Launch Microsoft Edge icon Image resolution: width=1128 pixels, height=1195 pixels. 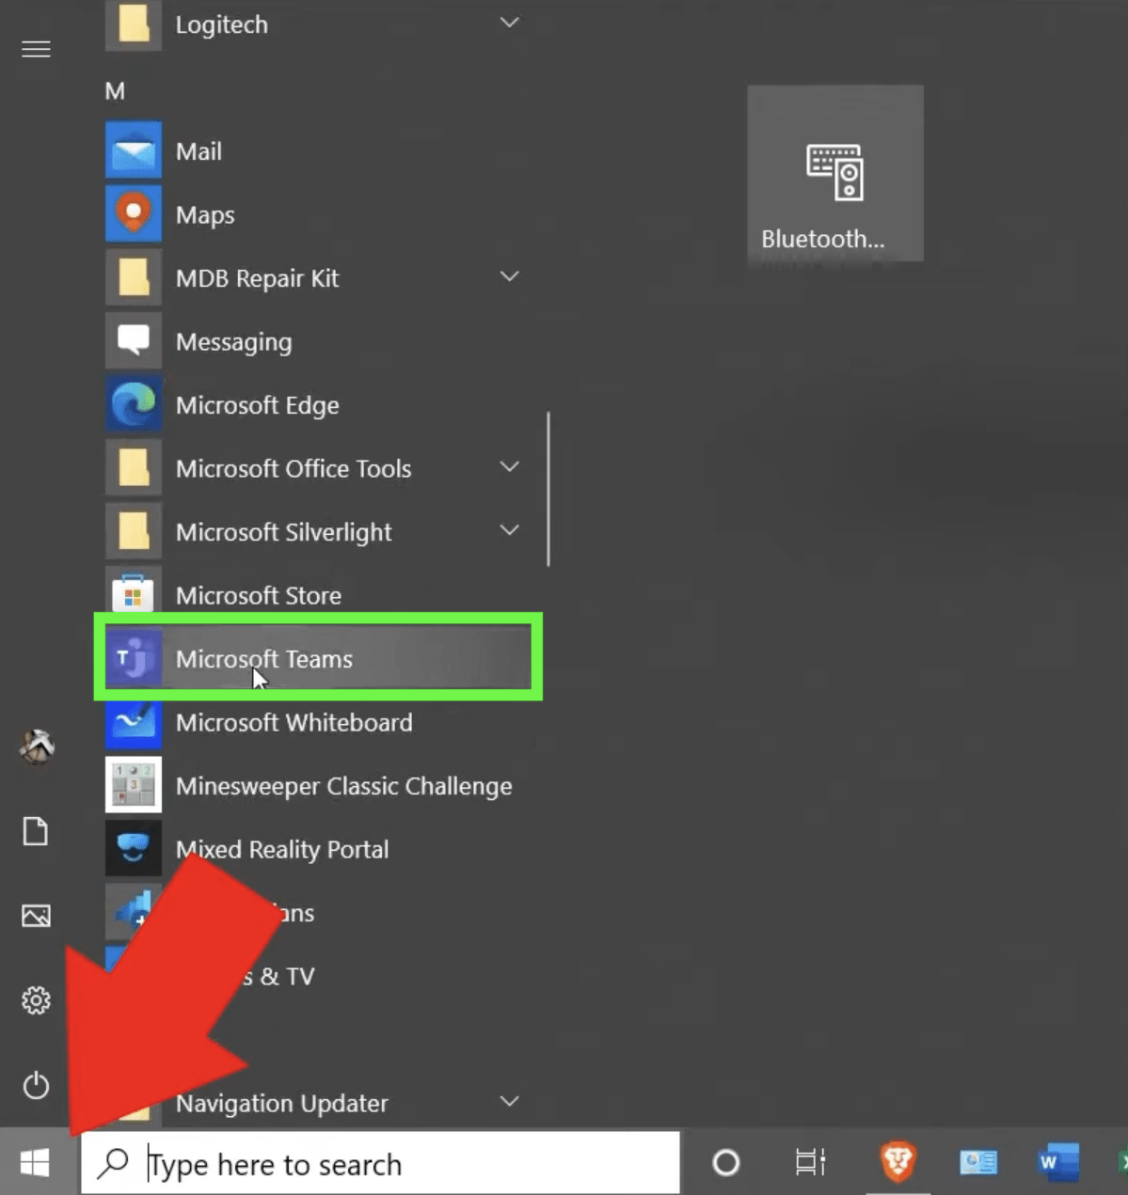tap(133, 404)
